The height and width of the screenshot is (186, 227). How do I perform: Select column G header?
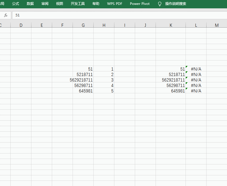[83, 25]
